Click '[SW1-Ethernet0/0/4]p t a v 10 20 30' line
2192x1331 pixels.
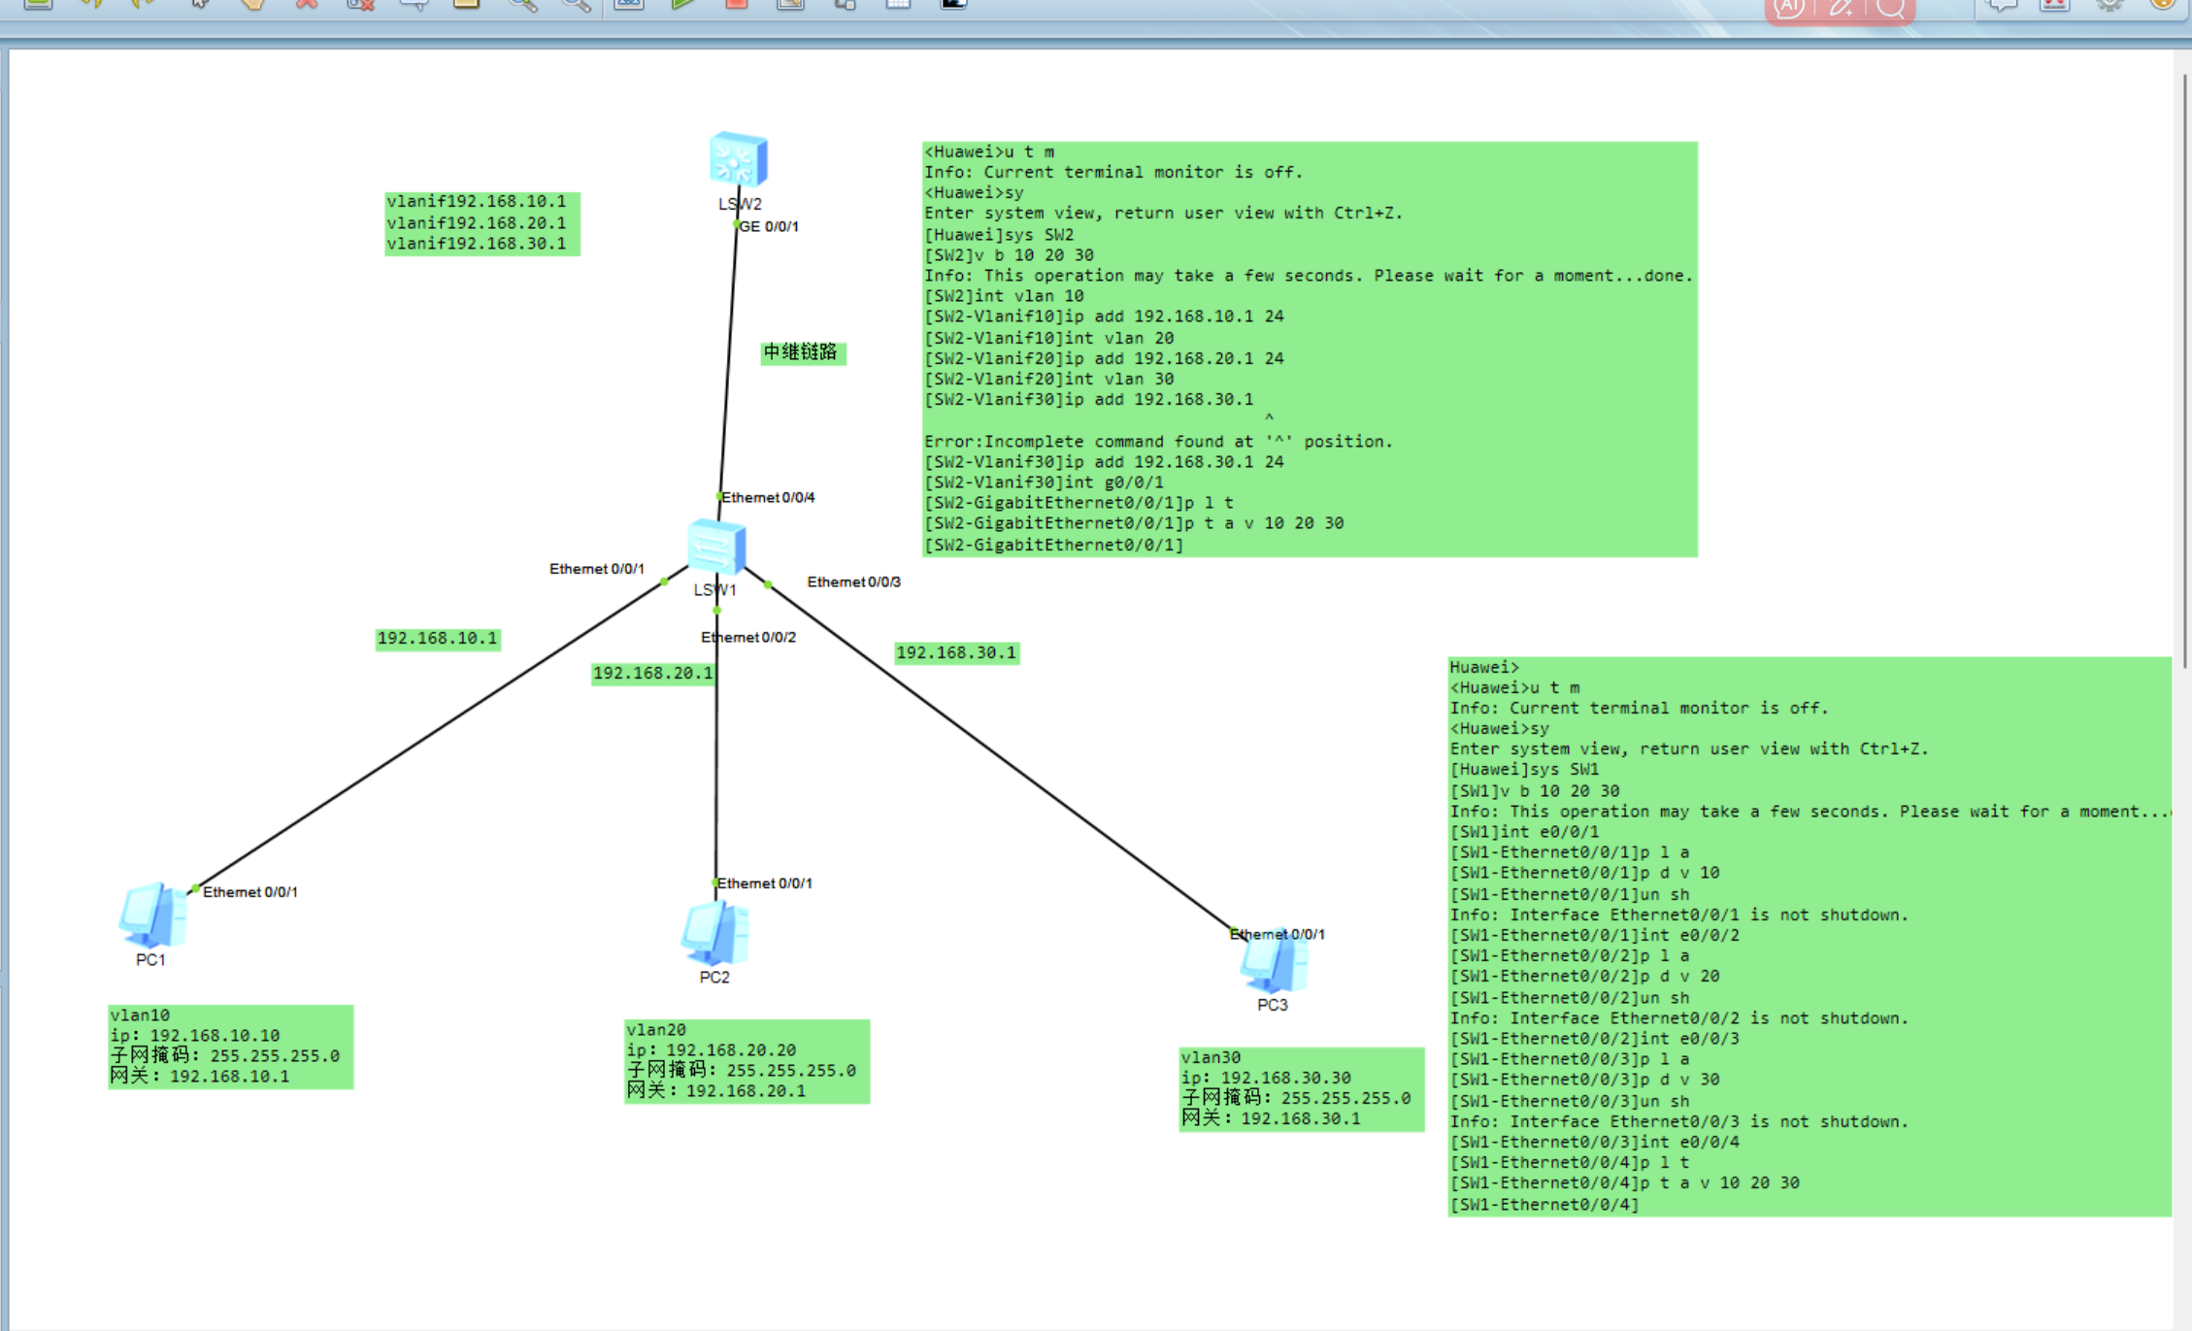[x=1625, y=1183]
